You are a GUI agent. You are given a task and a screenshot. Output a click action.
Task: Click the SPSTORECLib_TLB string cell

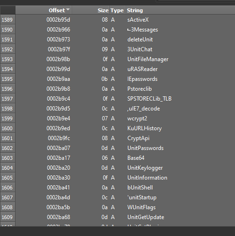(x=149, y=99)
